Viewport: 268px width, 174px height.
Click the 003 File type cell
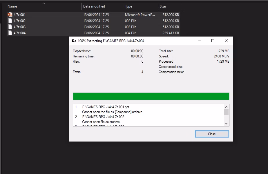click(x=131, y=27)
